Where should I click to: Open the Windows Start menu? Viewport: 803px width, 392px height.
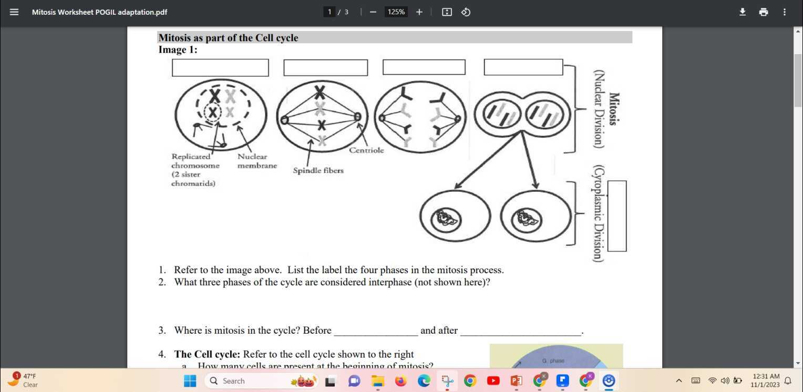coord(190,380)
